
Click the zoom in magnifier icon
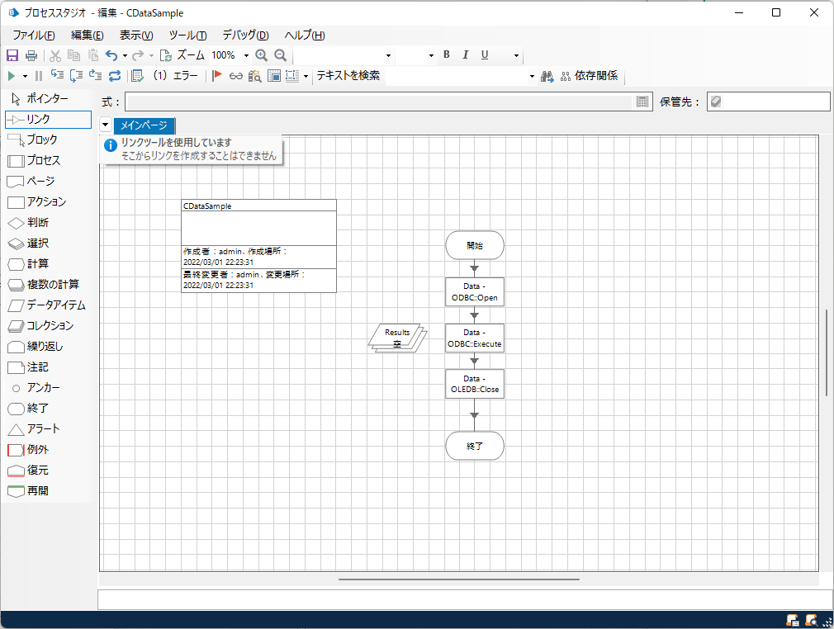(x=261, y=55)
